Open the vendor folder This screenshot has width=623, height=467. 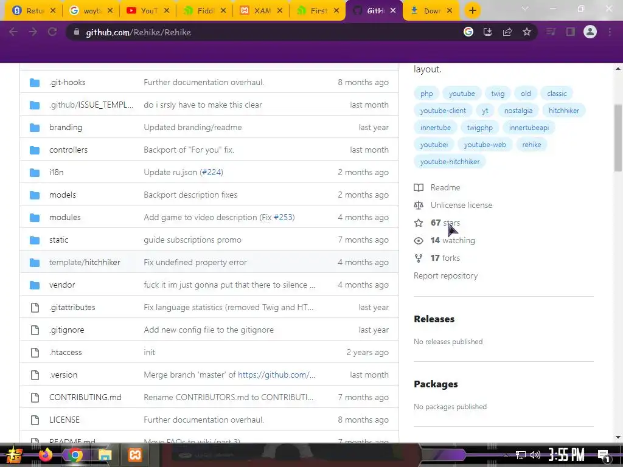pos(62,285)
